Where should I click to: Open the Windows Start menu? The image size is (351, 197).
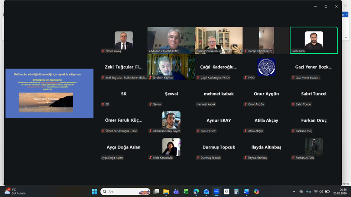coord(95,191)
